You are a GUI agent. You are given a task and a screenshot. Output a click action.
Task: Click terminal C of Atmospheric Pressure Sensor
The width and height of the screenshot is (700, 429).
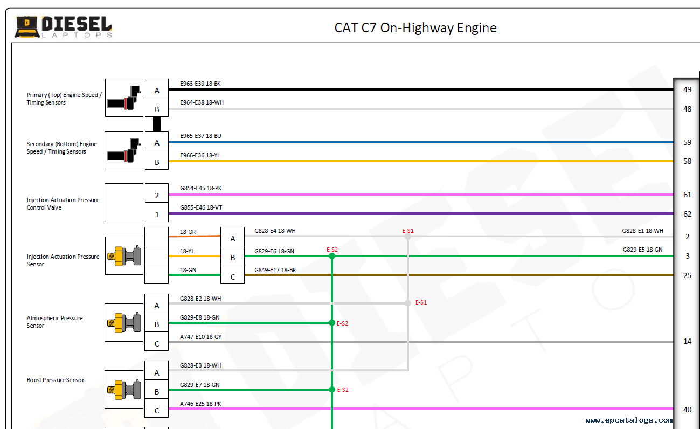[157, 342]
